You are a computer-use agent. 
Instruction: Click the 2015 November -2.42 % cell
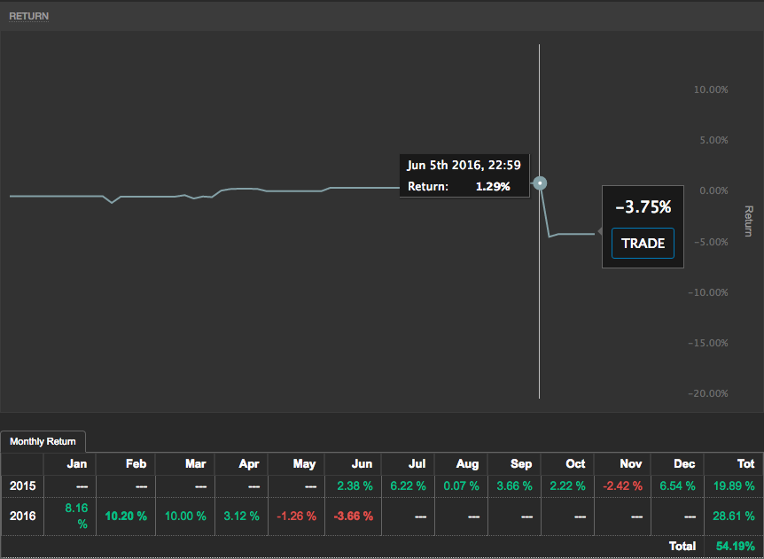[622, 486]
